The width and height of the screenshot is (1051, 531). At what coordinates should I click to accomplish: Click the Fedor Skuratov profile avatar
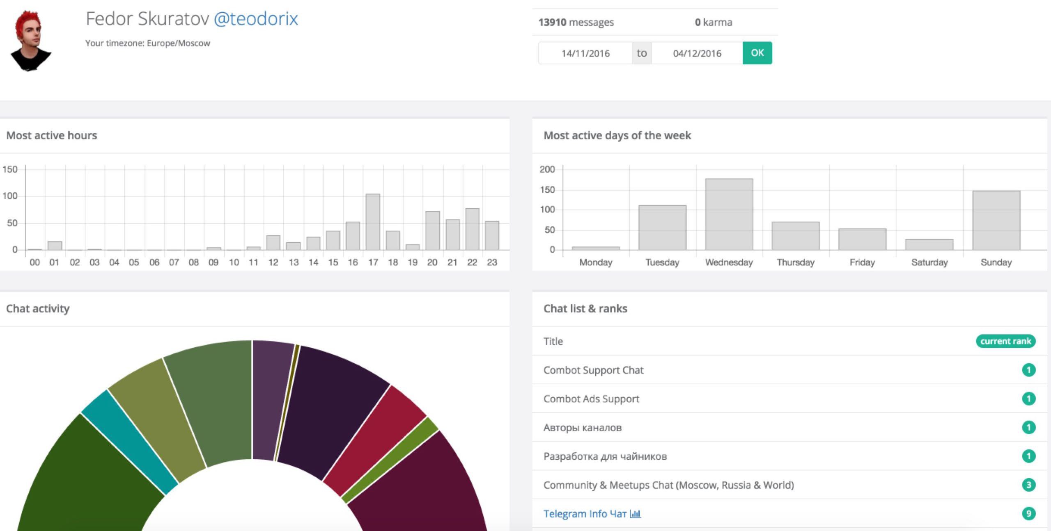[30, 40]
